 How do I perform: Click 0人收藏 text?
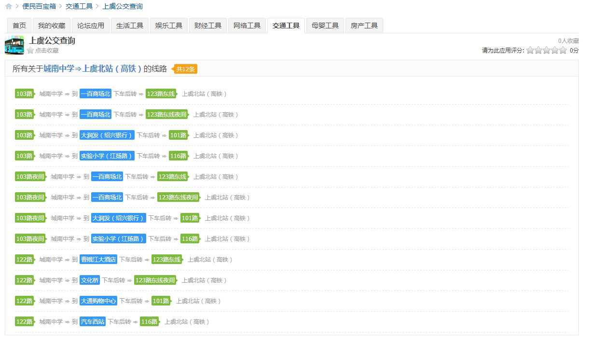click(568, 41)
